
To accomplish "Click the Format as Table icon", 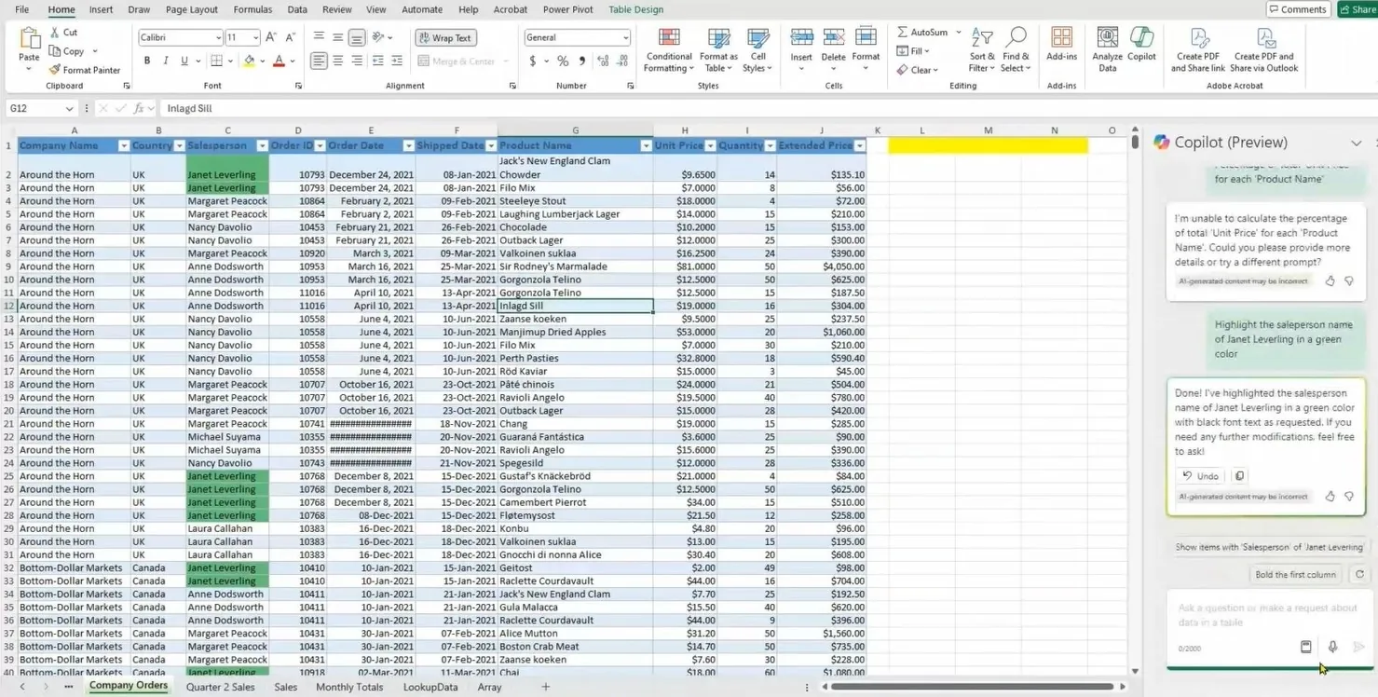I will [x=718, y=49].
